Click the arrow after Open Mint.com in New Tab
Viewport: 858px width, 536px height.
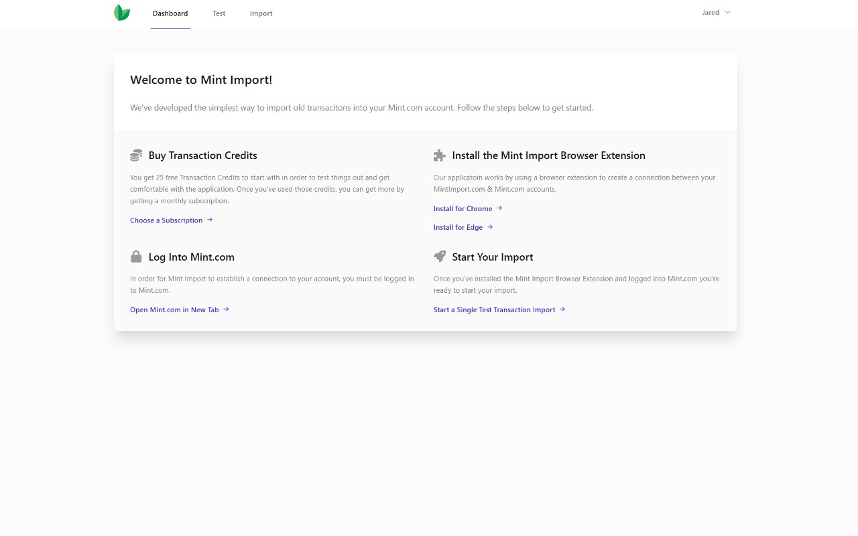point(227,310)
